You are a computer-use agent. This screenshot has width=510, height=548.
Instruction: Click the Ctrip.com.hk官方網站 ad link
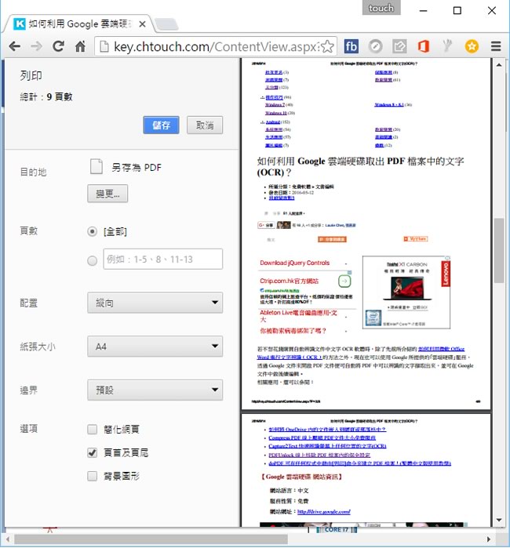click(289, 281)
